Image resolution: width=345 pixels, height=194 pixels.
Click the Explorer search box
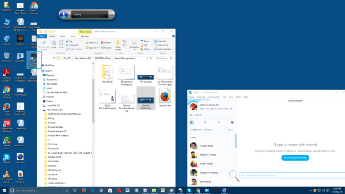[163, 58]
